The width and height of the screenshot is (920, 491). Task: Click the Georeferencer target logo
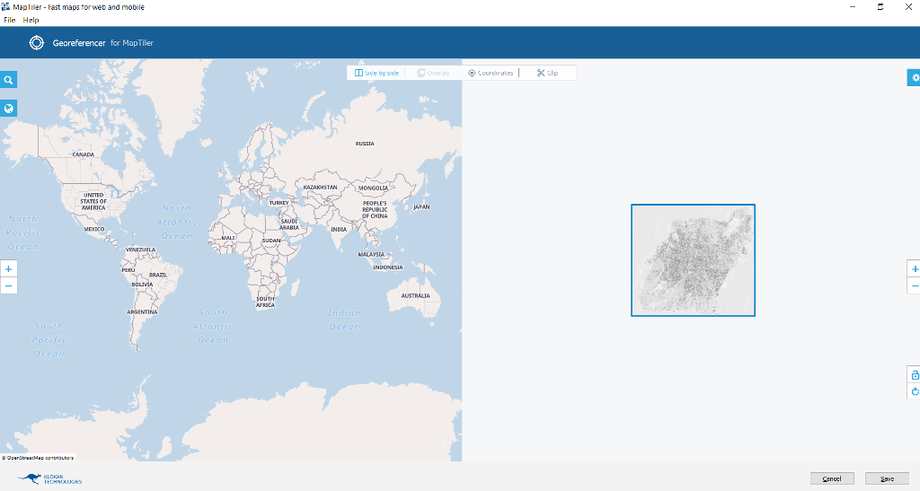pyautogui.click(x=36, y=43)
